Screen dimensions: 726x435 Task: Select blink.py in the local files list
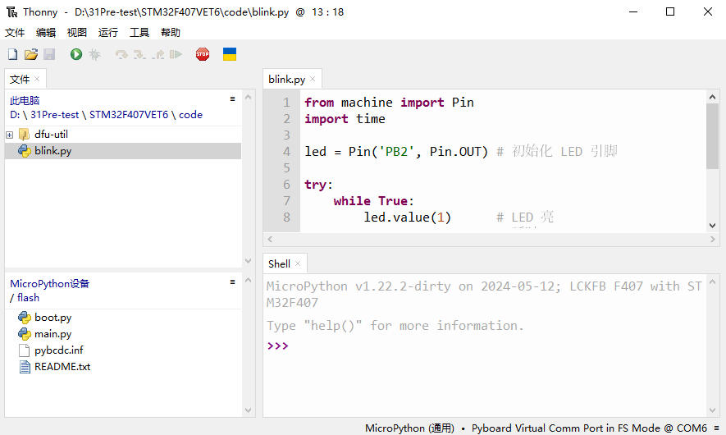pyautogui.click(x=123, y=151)
